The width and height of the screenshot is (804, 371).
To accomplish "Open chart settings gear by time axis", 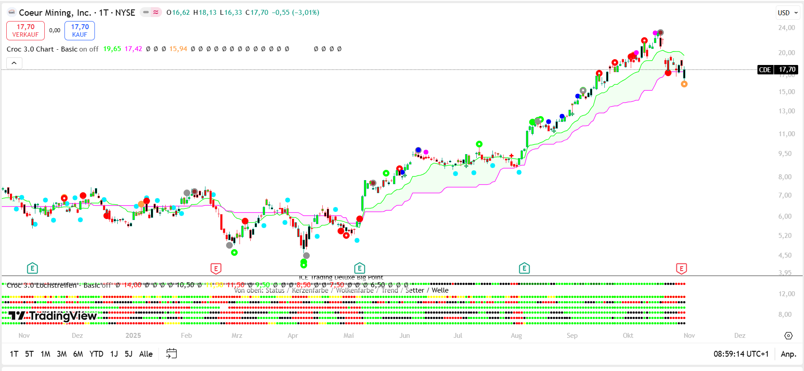I will point(788,336).
